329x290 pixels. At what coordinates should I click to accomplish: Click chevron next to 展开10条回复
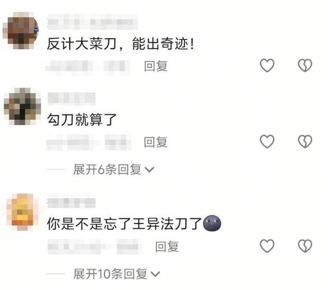pos(155,274)
